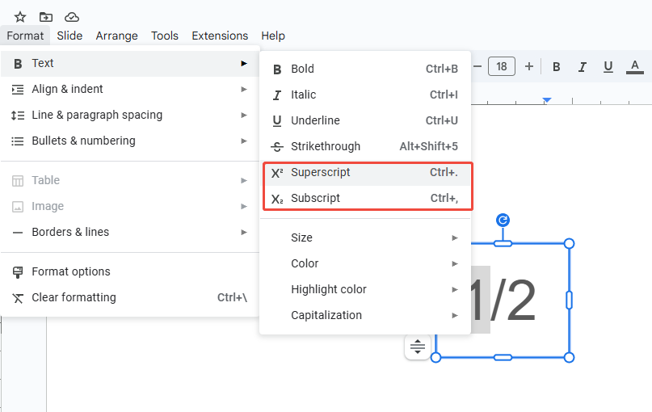The width and height of the screenshot is (652, 412).
Task: Toggle Bold in the toolbar
Action: pos(556,66)
